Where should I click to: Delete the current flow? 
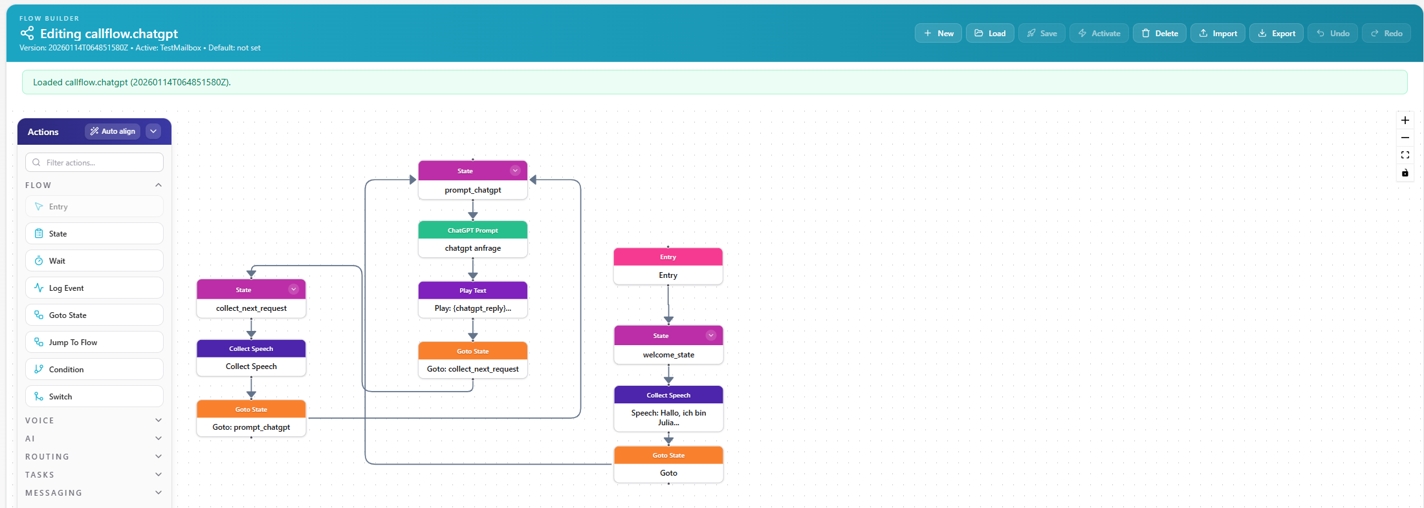click(x=1159, y=33)
